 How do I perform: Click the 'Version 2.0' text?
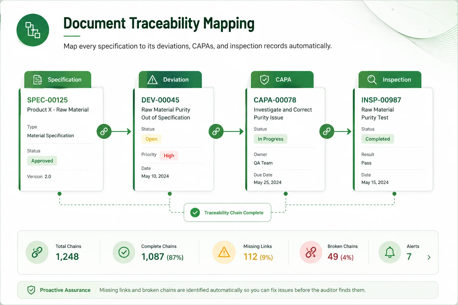(x=39, y=177)
